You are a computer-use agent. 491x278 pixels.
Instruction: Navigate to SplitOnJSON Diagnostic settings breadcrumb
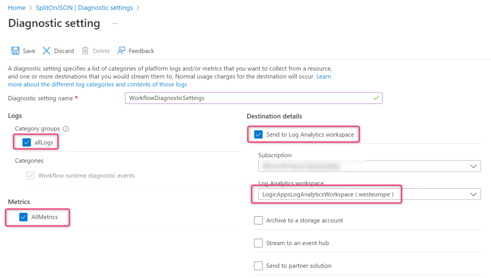click(84, 8)
